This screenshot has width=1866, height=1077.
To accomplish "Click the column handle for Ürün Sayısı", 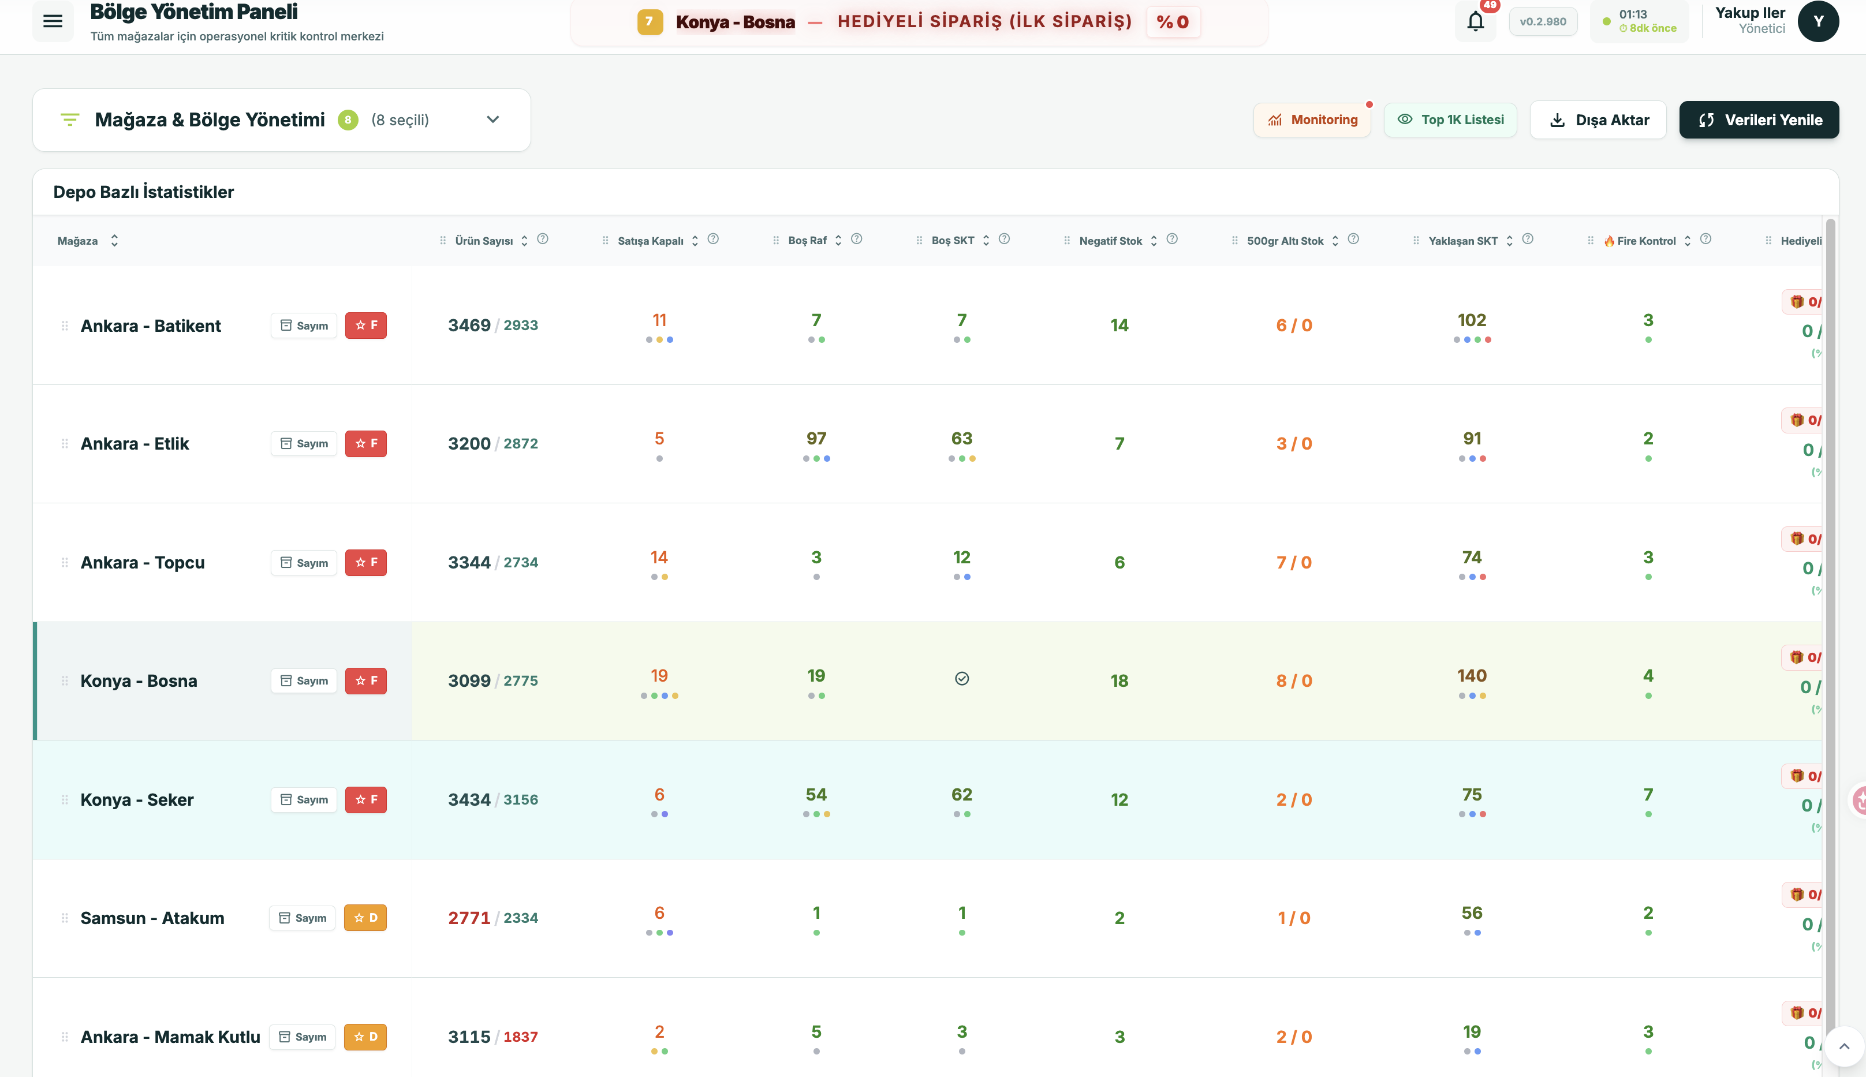I will click(x=442, y=241).
